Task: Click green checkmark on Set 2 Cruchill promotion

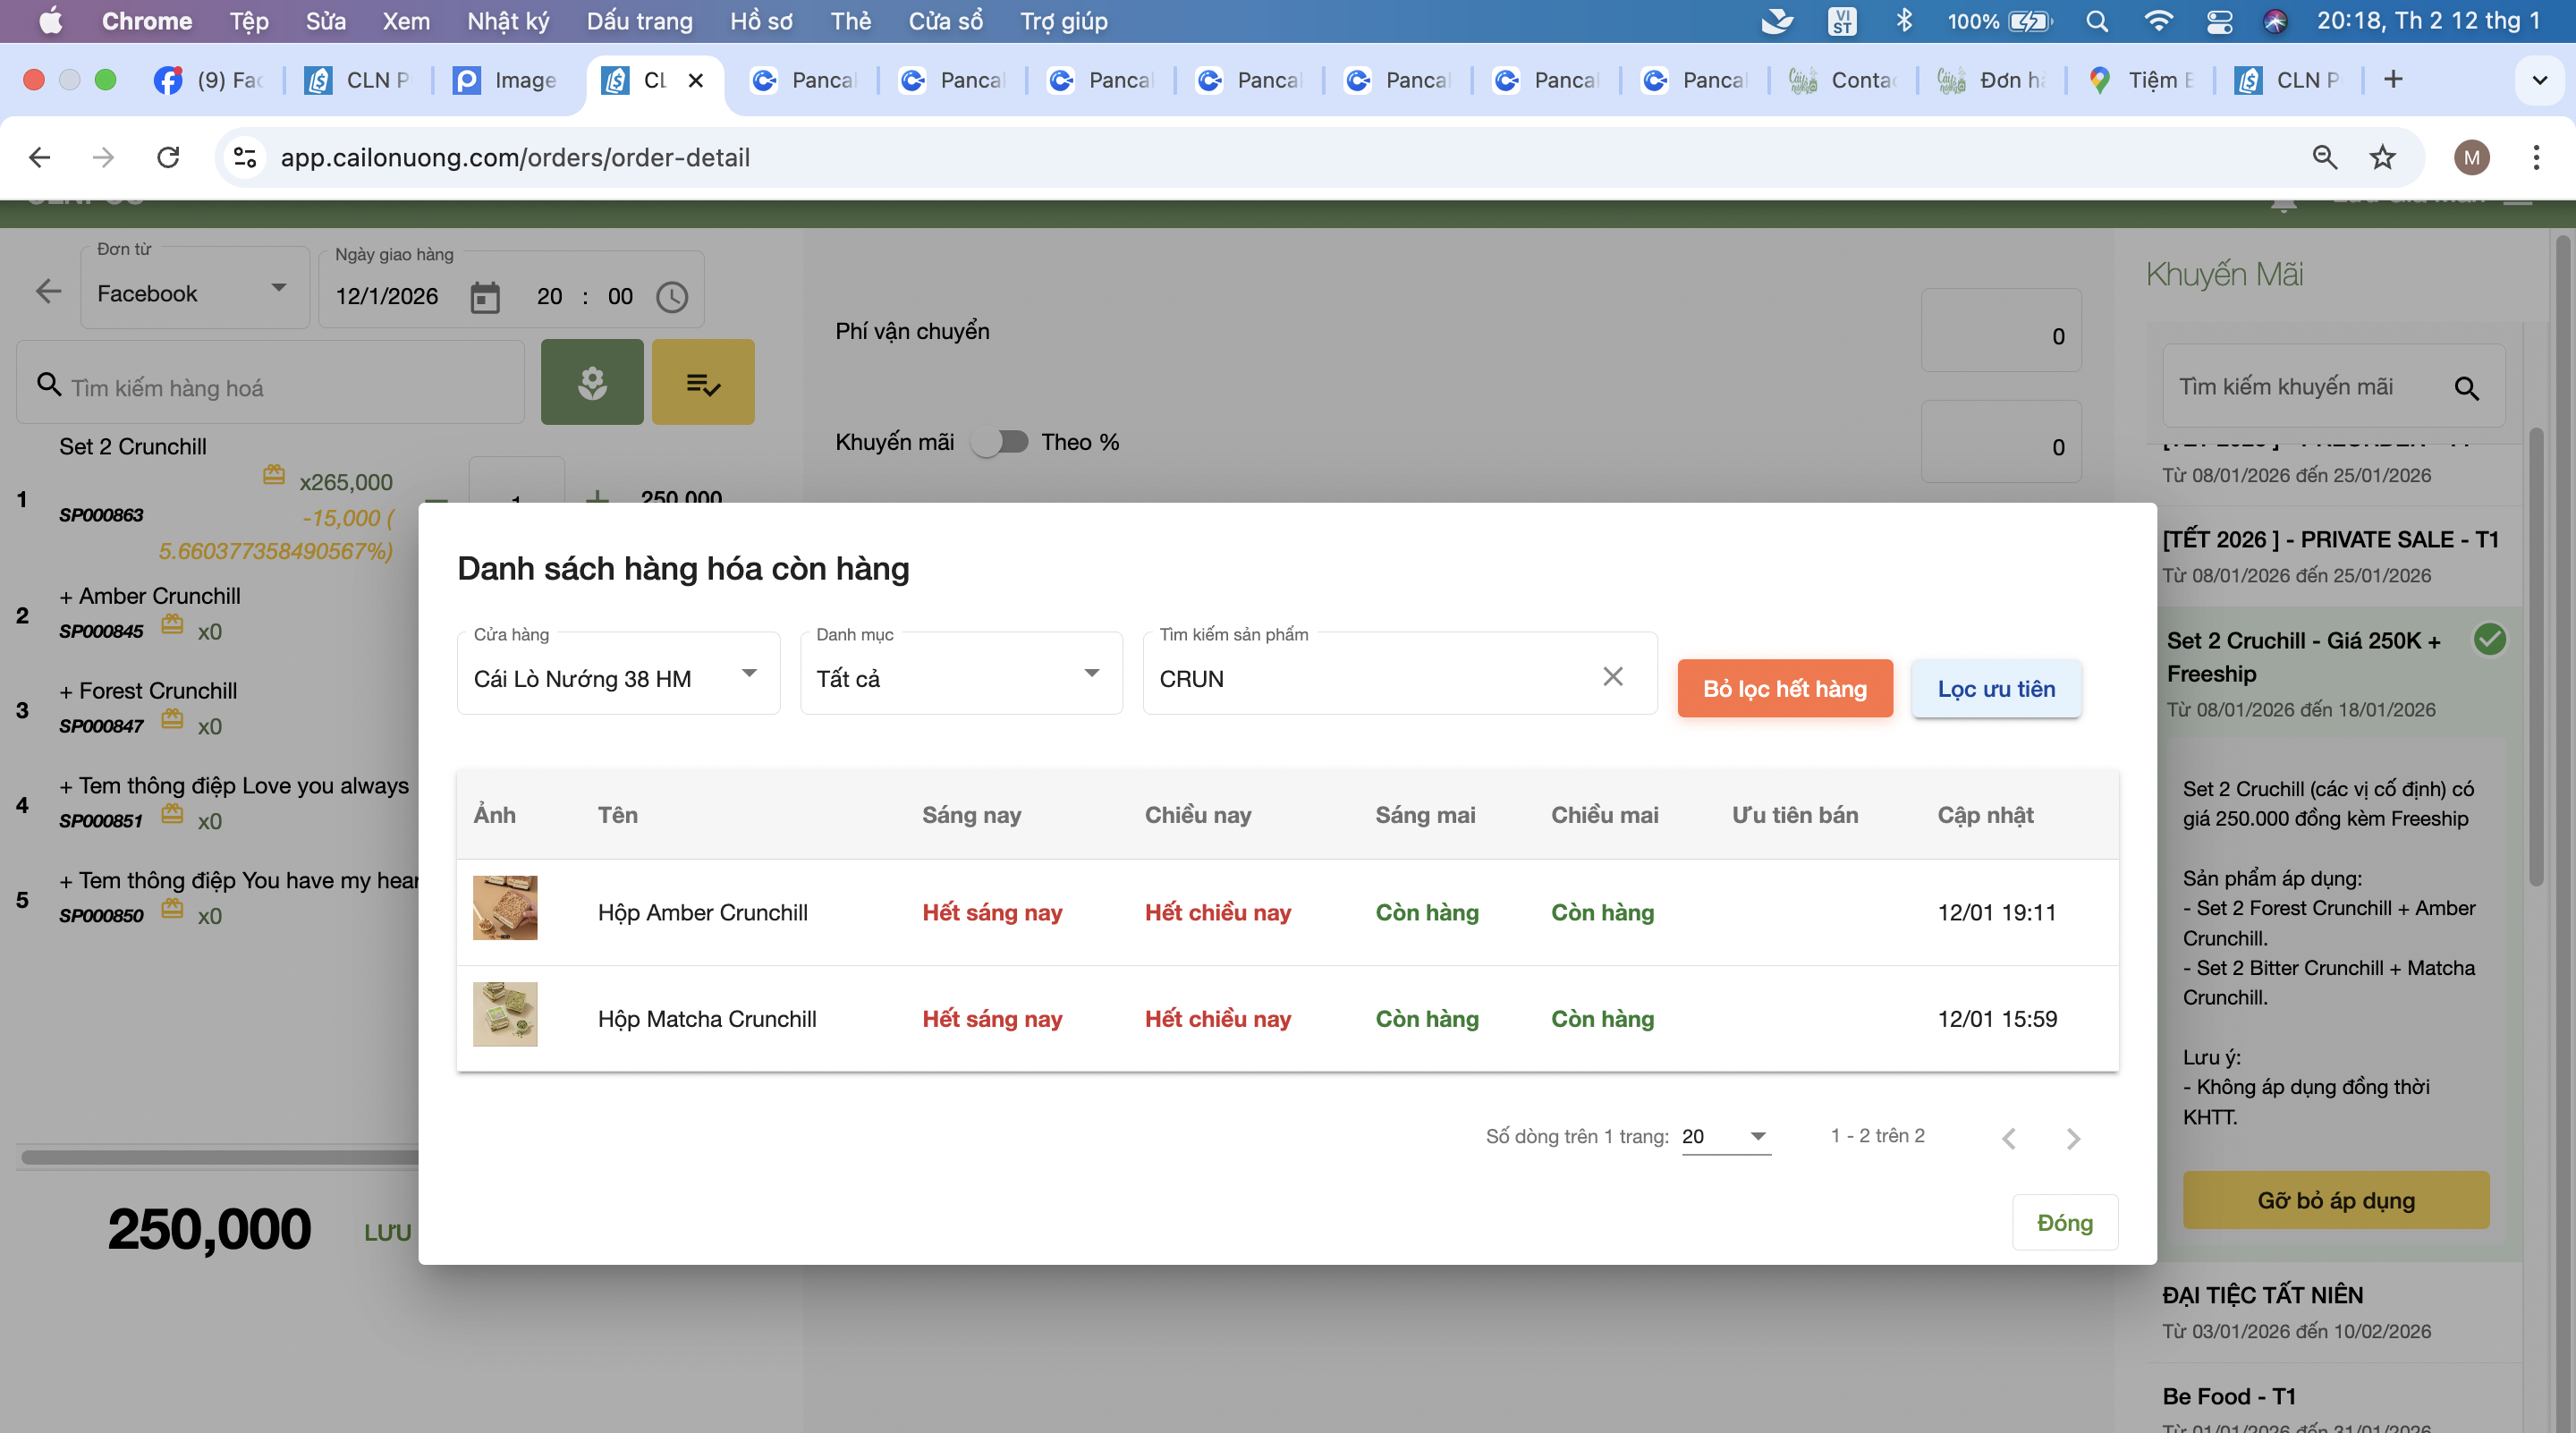Action: point(2489,639)
